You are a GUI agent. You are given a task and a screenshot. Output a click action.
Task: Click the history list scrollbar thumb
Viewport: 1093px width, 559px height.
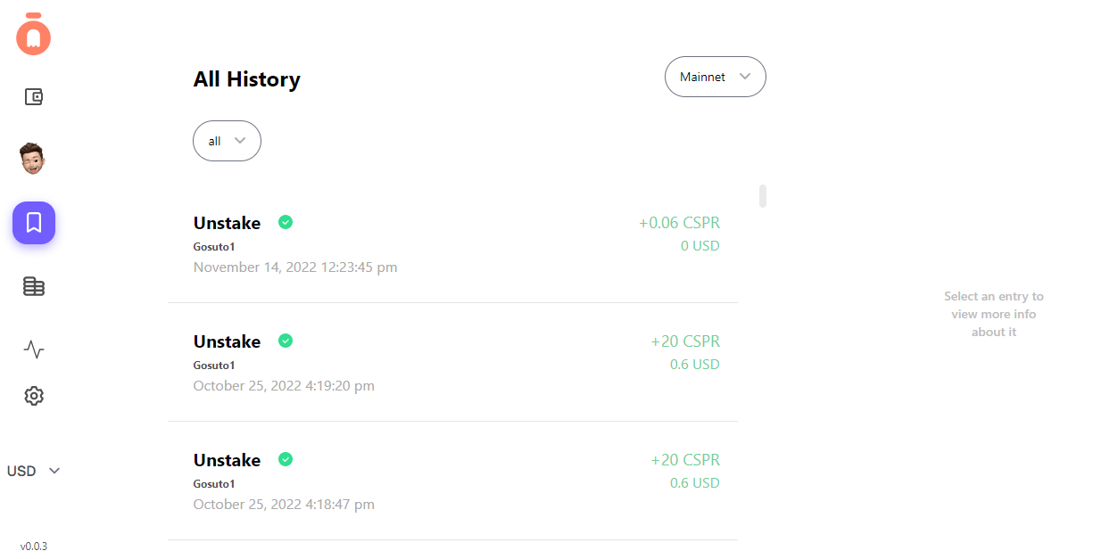pyautogui.click(x=763, y=196)
